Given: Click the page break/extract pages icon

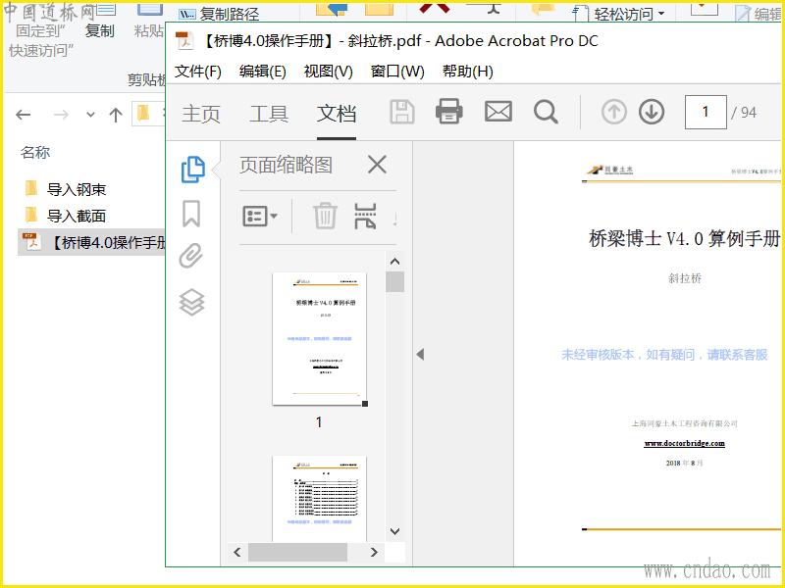Looking at the screenshot, I should click(365, 216).
